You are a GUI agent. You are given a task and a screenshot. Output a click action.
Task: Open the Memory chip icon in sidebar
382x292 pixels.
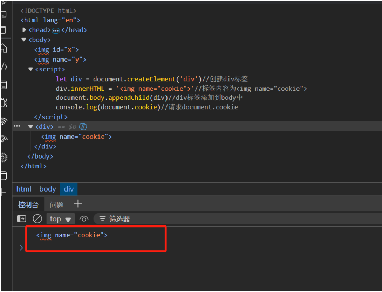tap(4, 158)
